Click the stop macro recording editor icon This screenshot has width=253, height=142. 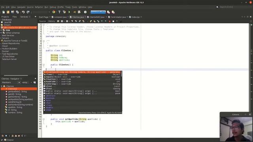point(113,21)
